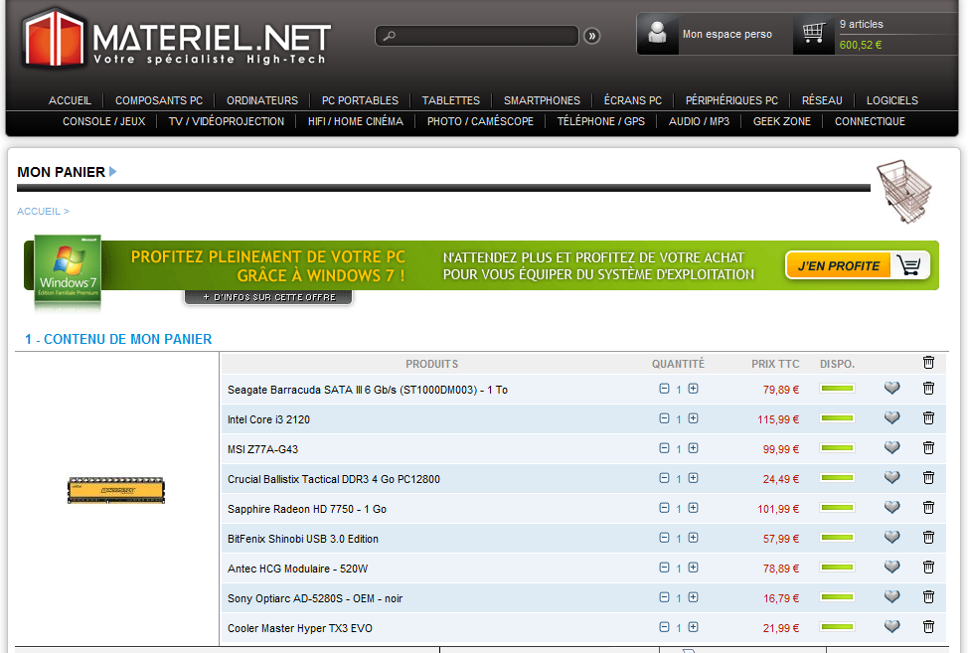Remove Cooler Master Hyper TX3 EVO with trash
This screenshot has width=968, height=653.
(928, 627)
